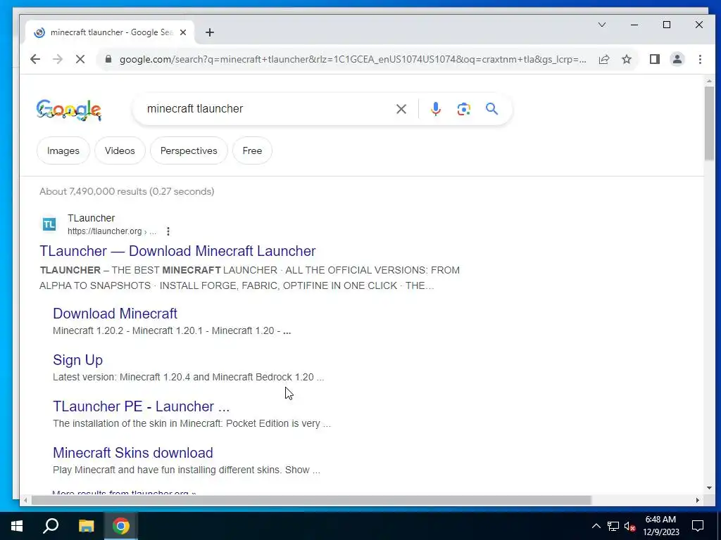Open Minecraft Skins download sitelink
Screen dimensions: 721x540
tap(133, 453)
